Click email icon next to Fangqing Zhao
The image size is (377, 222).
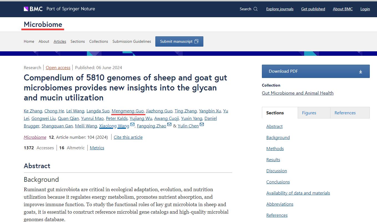pyautogui.click(x=169, y=125)
